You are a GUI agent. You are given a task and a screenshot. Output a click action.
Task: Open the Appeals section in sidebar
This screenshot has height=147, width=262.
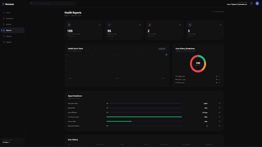13,24
